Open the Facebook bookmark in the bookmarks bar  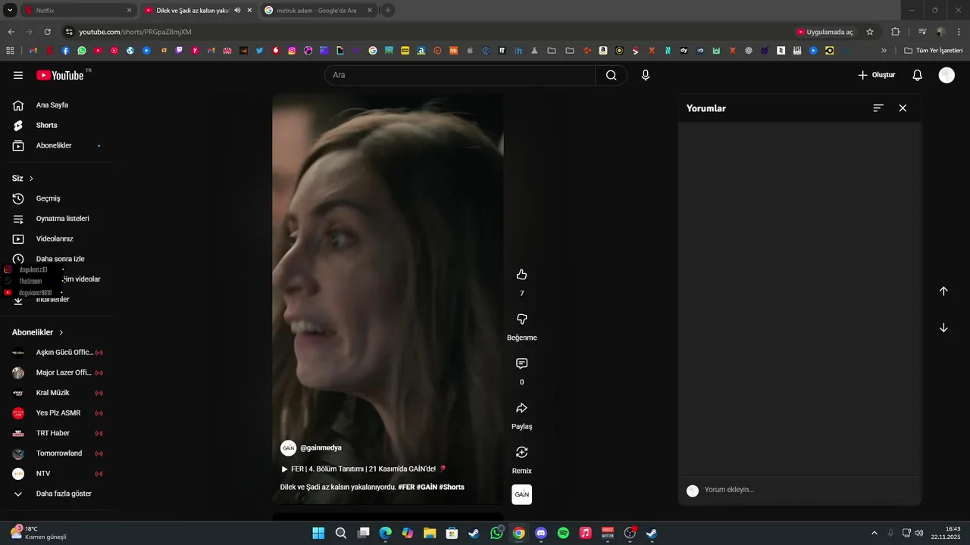[x=65, y=51]
